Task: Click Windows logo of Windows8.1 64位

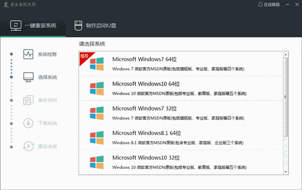Action: click(96, 137)
